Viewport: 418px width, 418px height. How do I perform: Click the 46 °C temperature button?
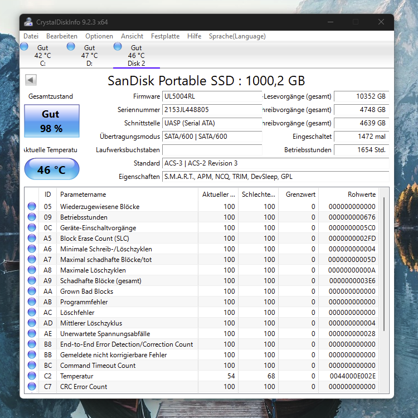point(52,169)
